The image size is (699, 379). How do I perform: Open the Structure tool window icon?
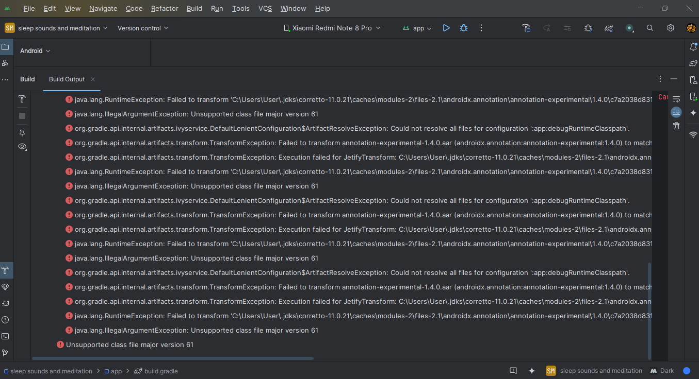click(x=5, y=63)
